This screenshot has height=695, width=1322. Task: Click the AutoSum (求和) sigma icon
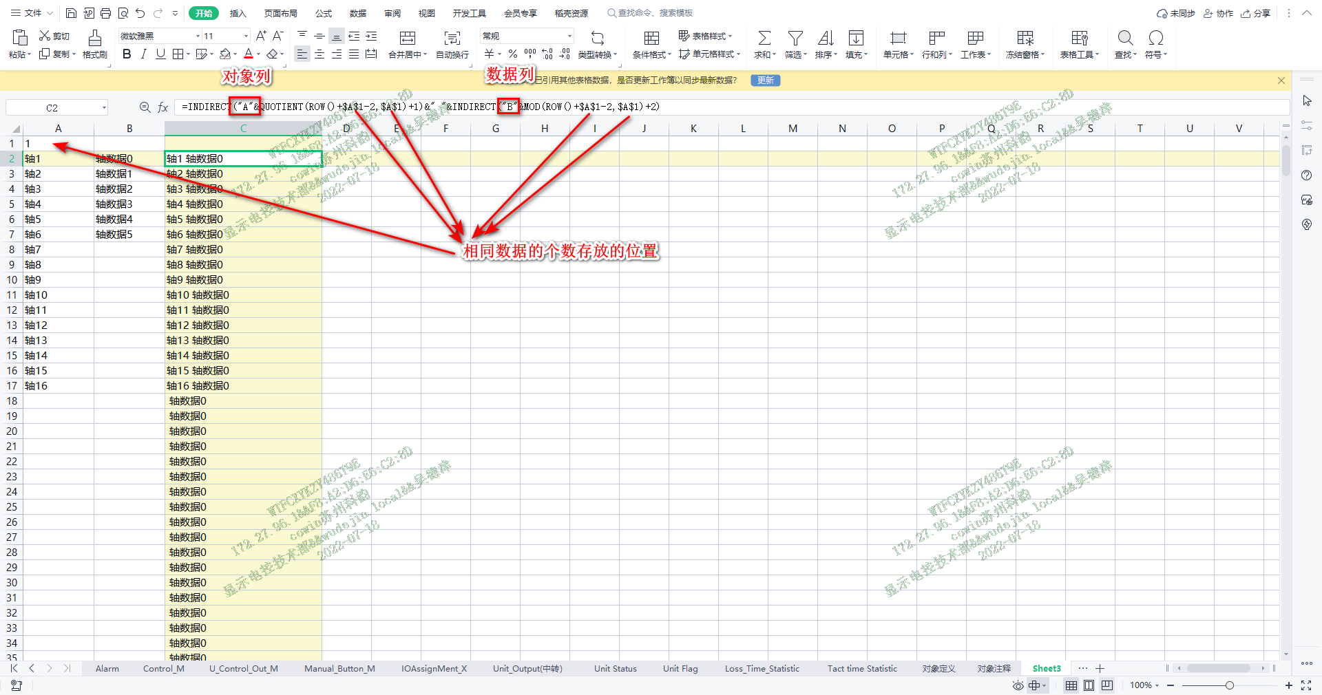point(764,39)
